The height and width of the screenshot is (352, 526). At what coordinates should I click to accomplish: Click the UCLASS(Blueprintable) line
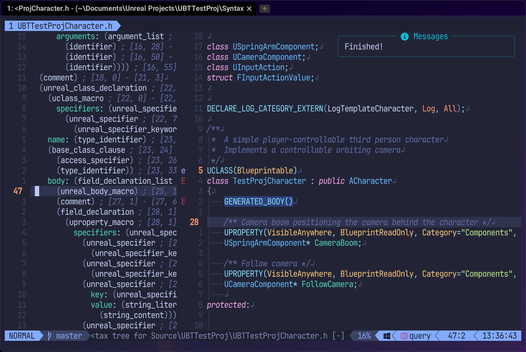pyautogui.click(x=252, y=170)
